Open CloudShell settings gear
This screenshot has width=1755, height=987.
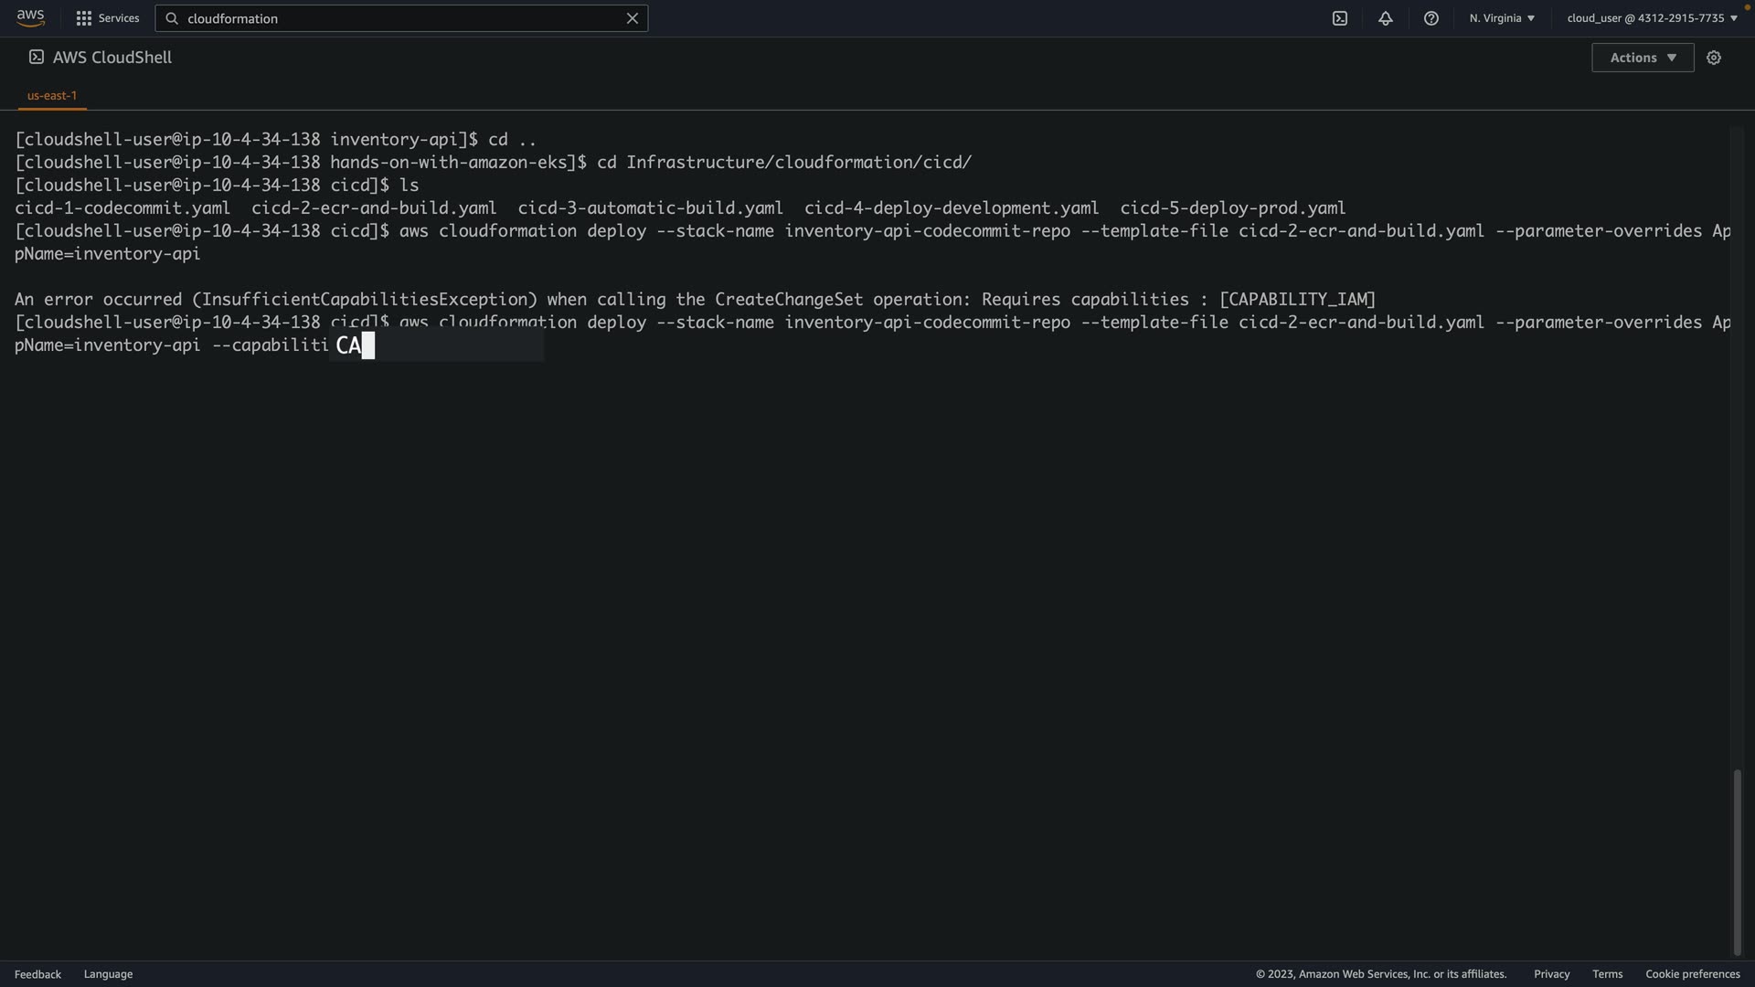(x=1714, y=58)
